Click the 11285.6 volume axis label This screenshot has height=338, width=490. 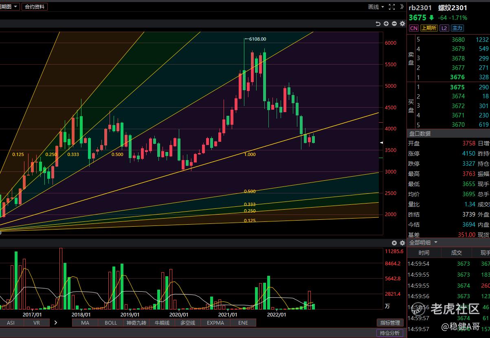tap(394, 251)
